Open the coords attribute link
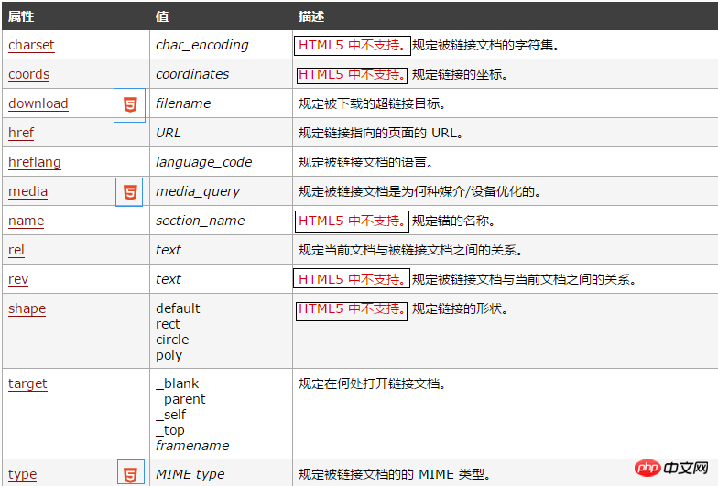 point(29,74)
